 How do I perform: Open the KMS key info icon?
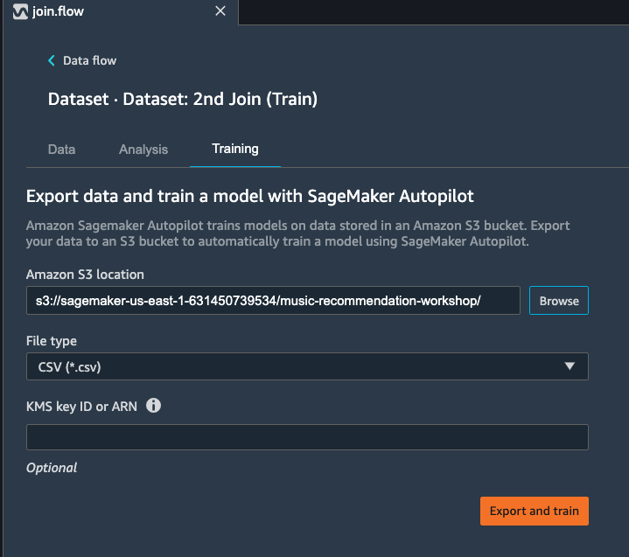tap(153, 406)
